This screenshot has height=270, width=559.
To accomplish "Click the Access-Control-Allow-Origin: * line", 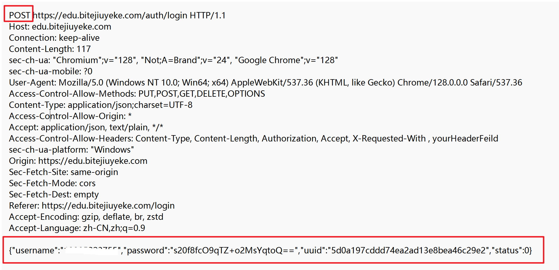I will [x=70, y=116].
